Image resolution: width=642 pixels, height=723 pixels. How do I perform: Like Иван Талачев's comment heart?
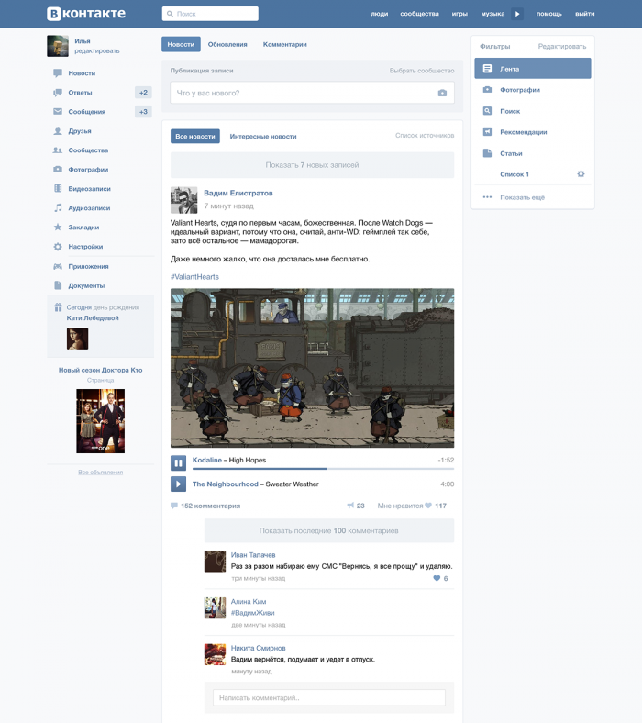tap(437, 578)
